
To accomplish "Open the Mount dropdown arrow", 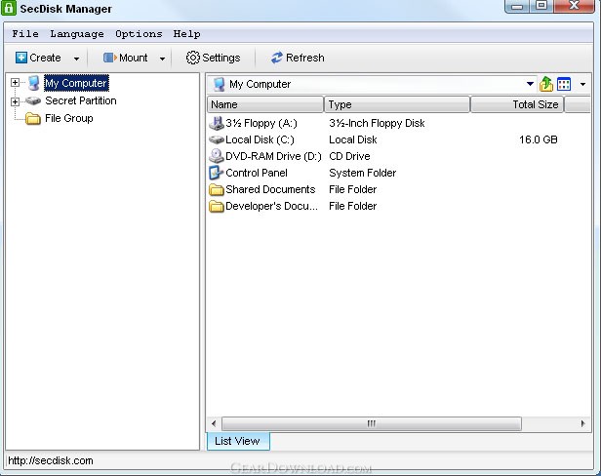I will pos(163,59).
